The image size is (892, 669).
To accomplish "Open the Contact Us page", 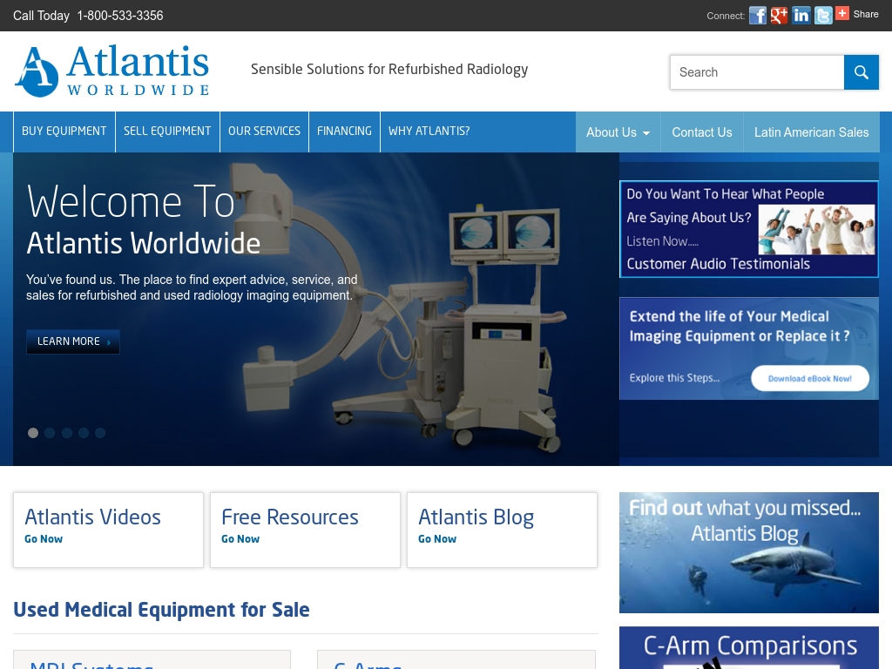I will click(701, 132).
